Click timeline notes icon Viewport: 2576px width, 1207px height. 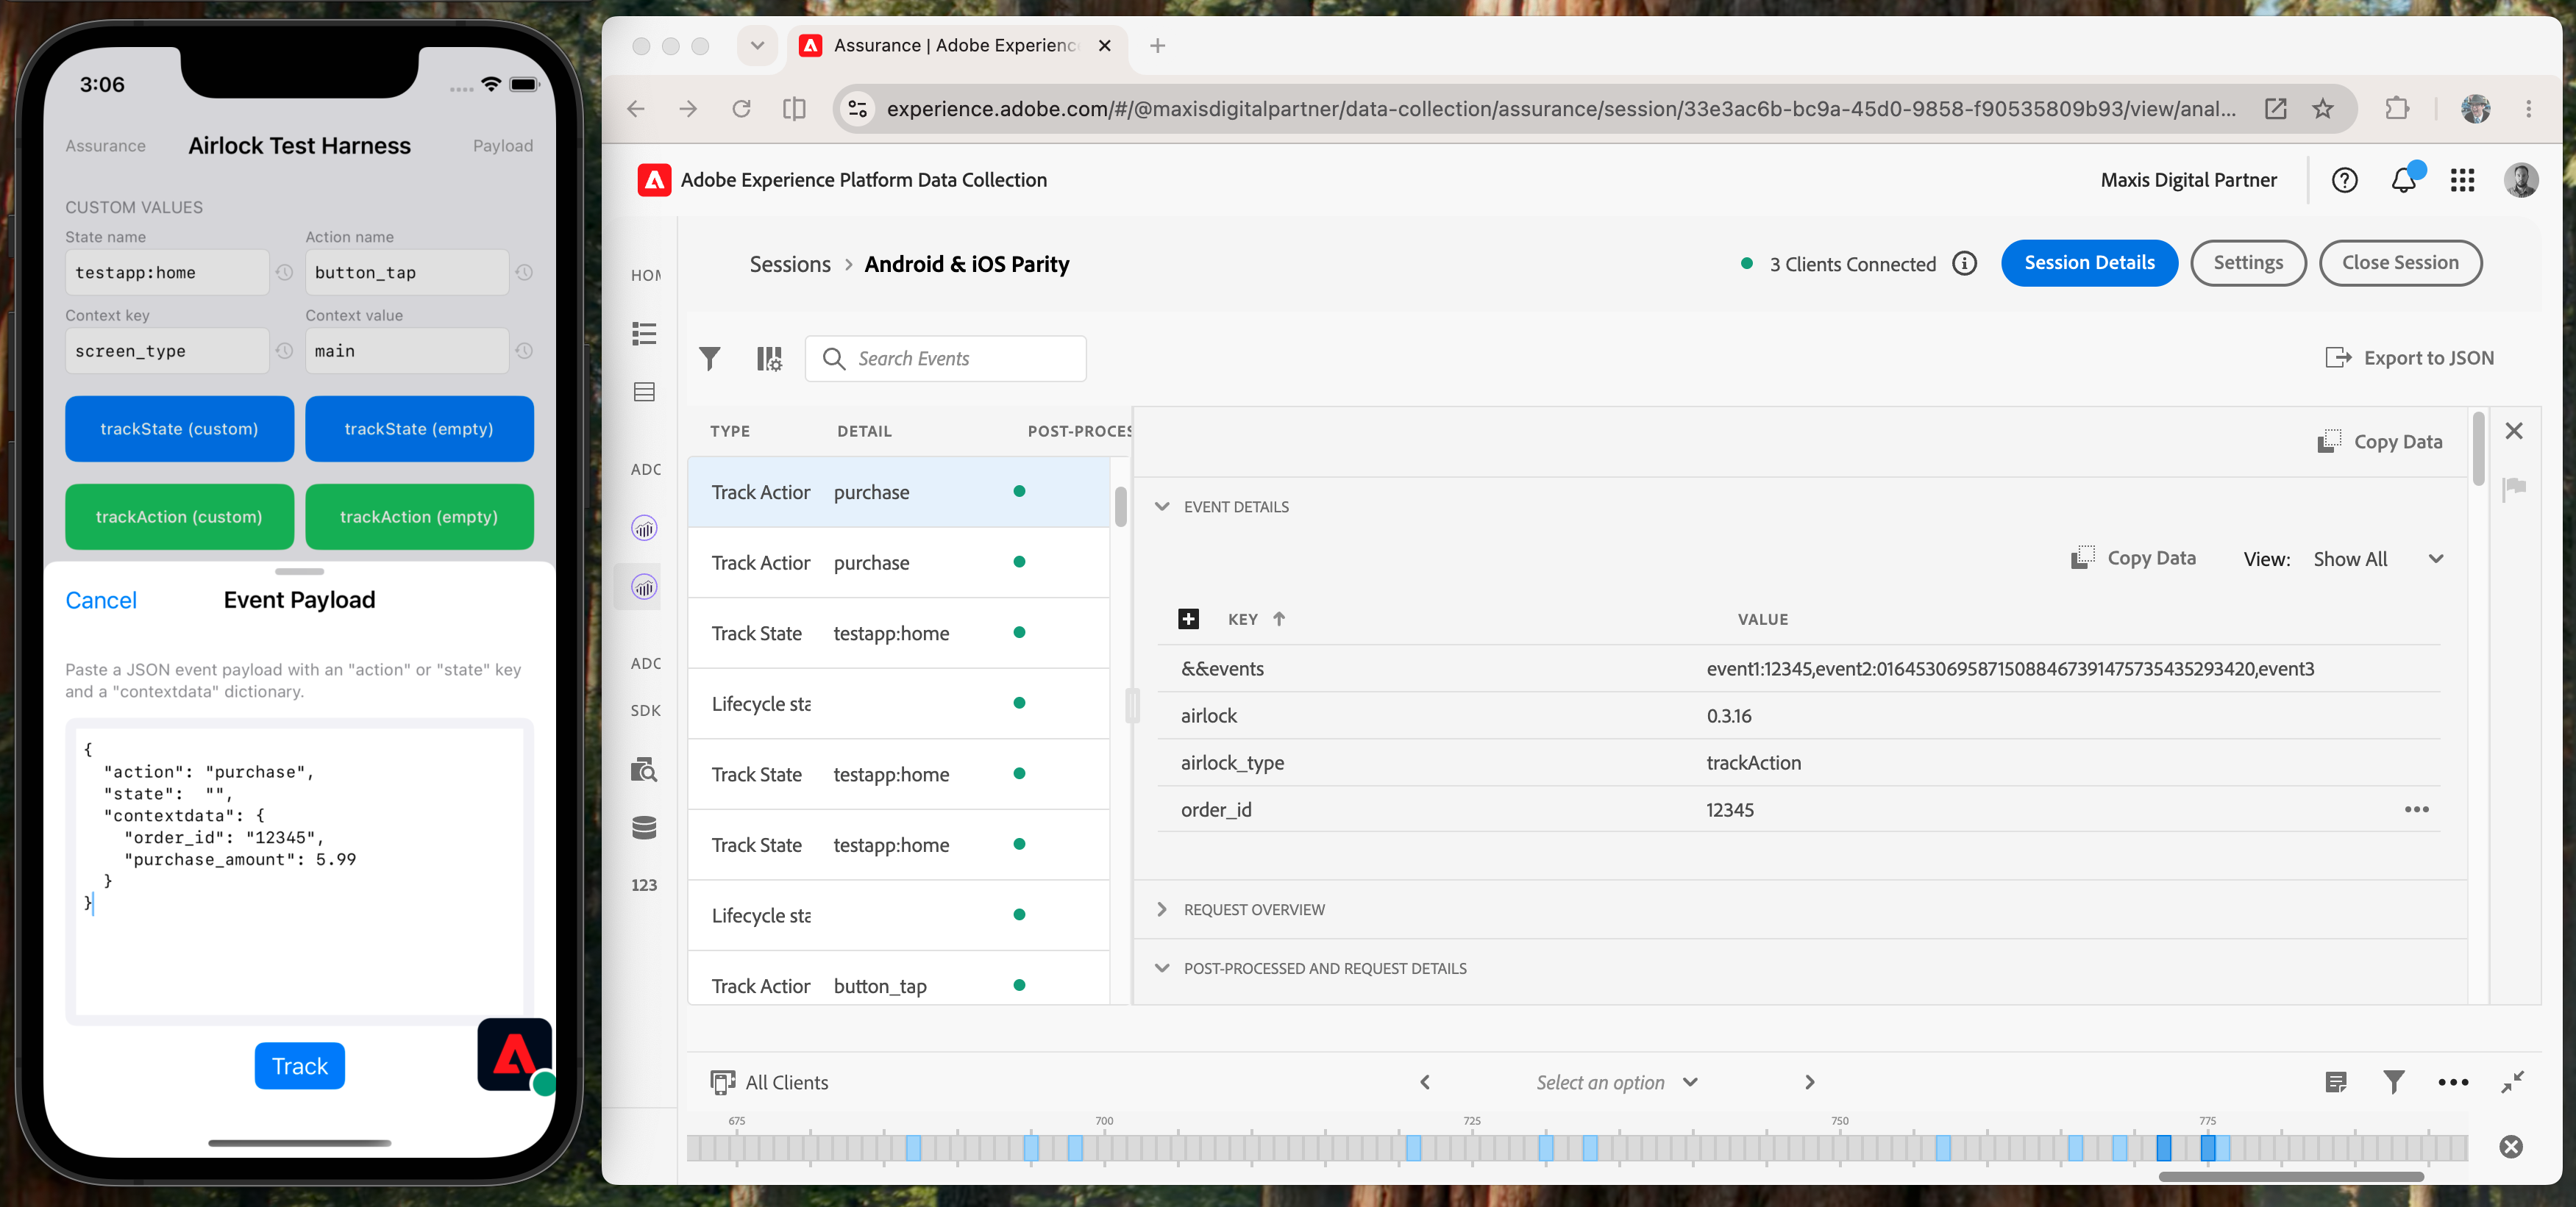pos(2336,1082)
